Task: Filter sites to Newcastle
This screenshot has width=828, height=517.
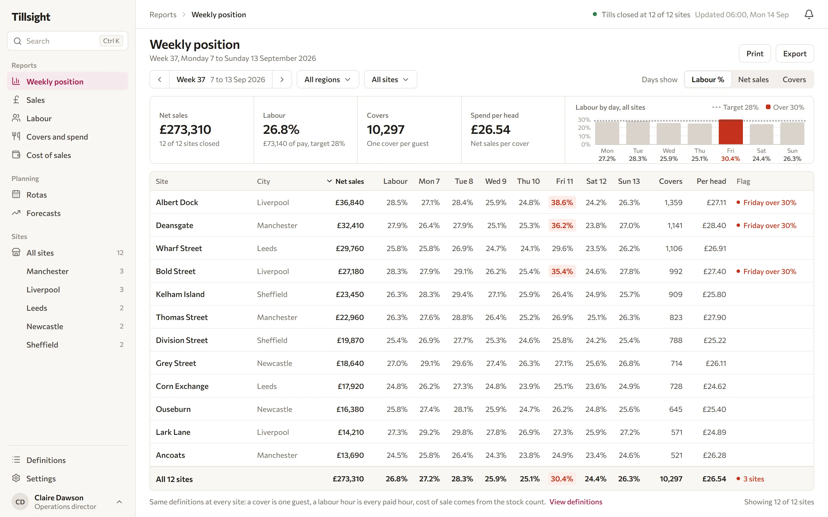Action: tap(67, 326)
